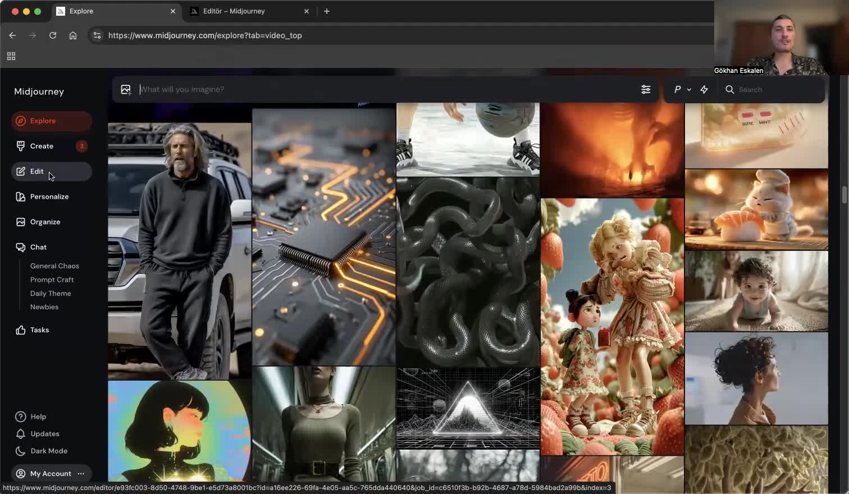Toggle the personalization P button
Viewport: 849px width, 494px height.
[x=678, y=89]
